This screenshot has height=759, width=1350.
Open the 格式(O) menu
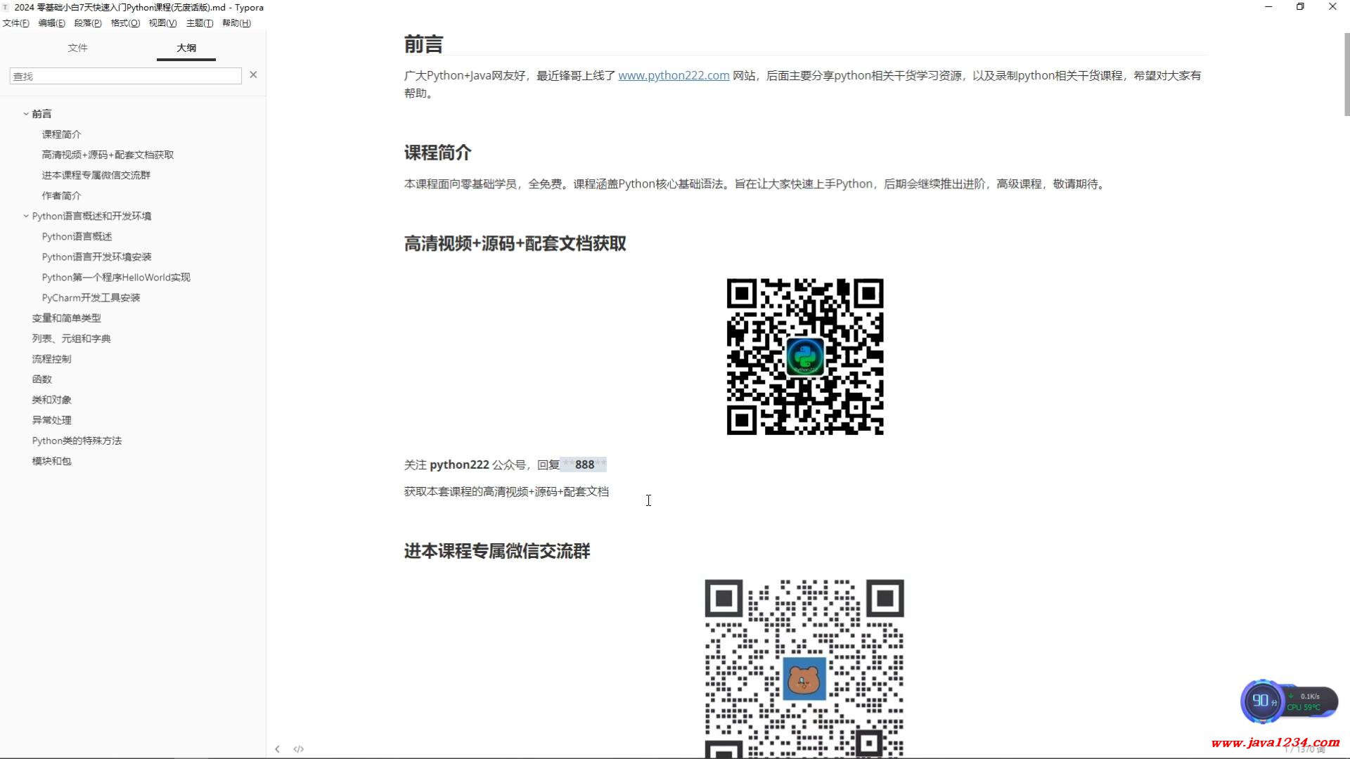tap(125, 23)
